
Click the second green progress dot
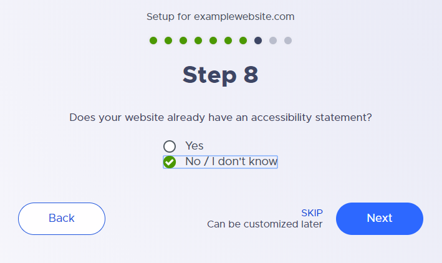(x=168, y=41)
